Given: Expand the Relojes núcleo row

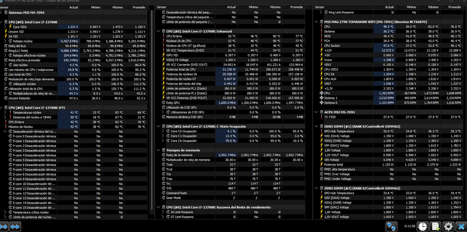Looking at the screenshot, I should pos(5,41).
